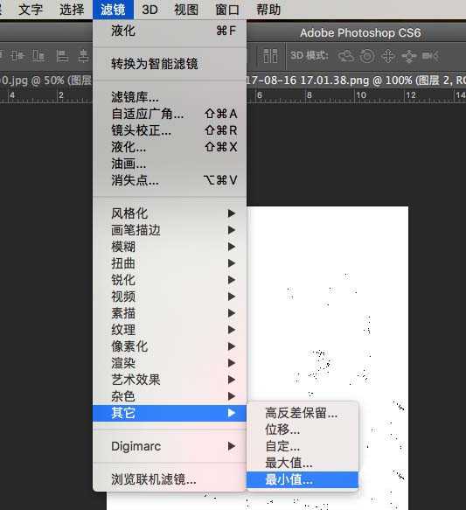Choose 液化... with ⇧⌘X shortcut
The width and height of the screenshot is (466, 510).
pyautogui.click(x=170, y=147)
